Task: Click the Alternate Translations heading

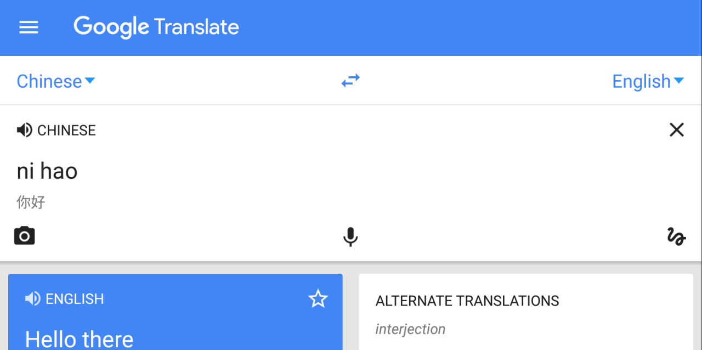Action: 467,301
